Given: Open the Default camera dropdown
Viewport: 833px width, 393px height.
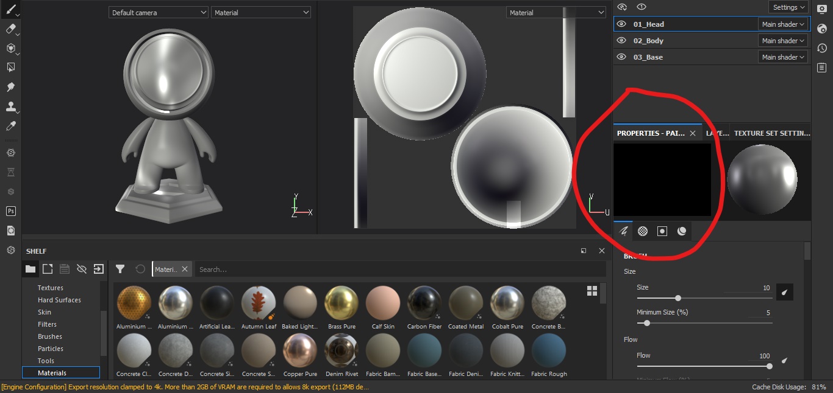Looking at the screenshot, I should click(x=158, y=12).
